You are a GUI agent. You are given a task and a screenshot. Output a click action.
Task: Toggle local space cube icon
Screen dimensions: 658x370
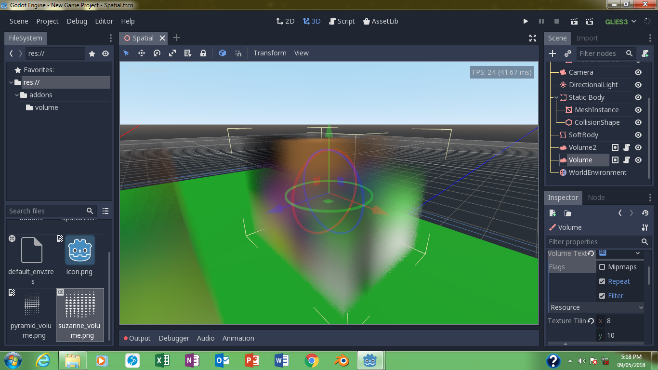(x=223, y=53)
